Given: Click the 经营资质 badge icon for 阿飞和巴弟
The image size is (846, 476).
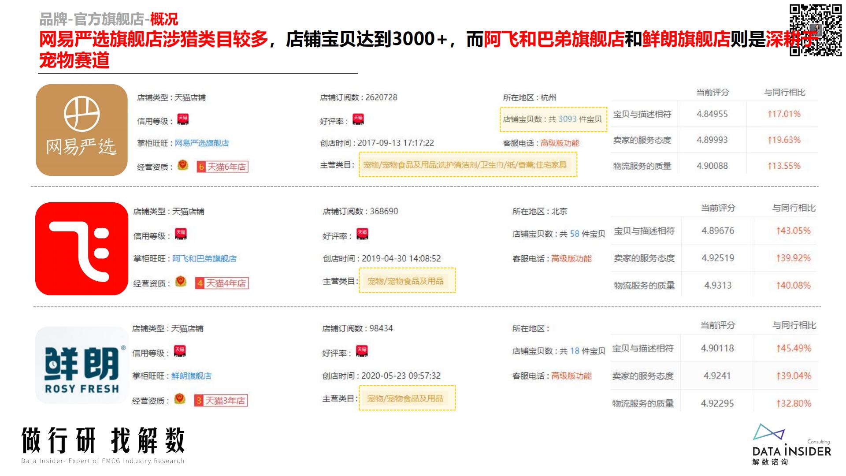Looking at the screenshot, I should click(181, 281).
